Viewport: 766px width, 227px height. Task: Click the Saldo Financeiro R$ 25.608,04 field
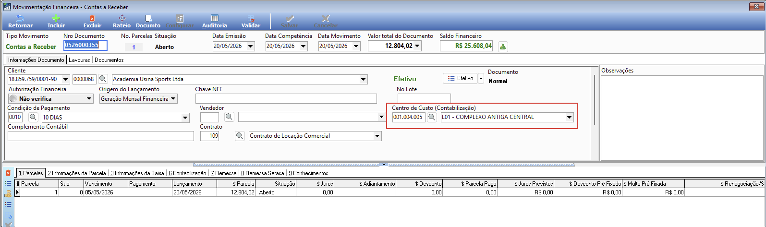(467, 46)
